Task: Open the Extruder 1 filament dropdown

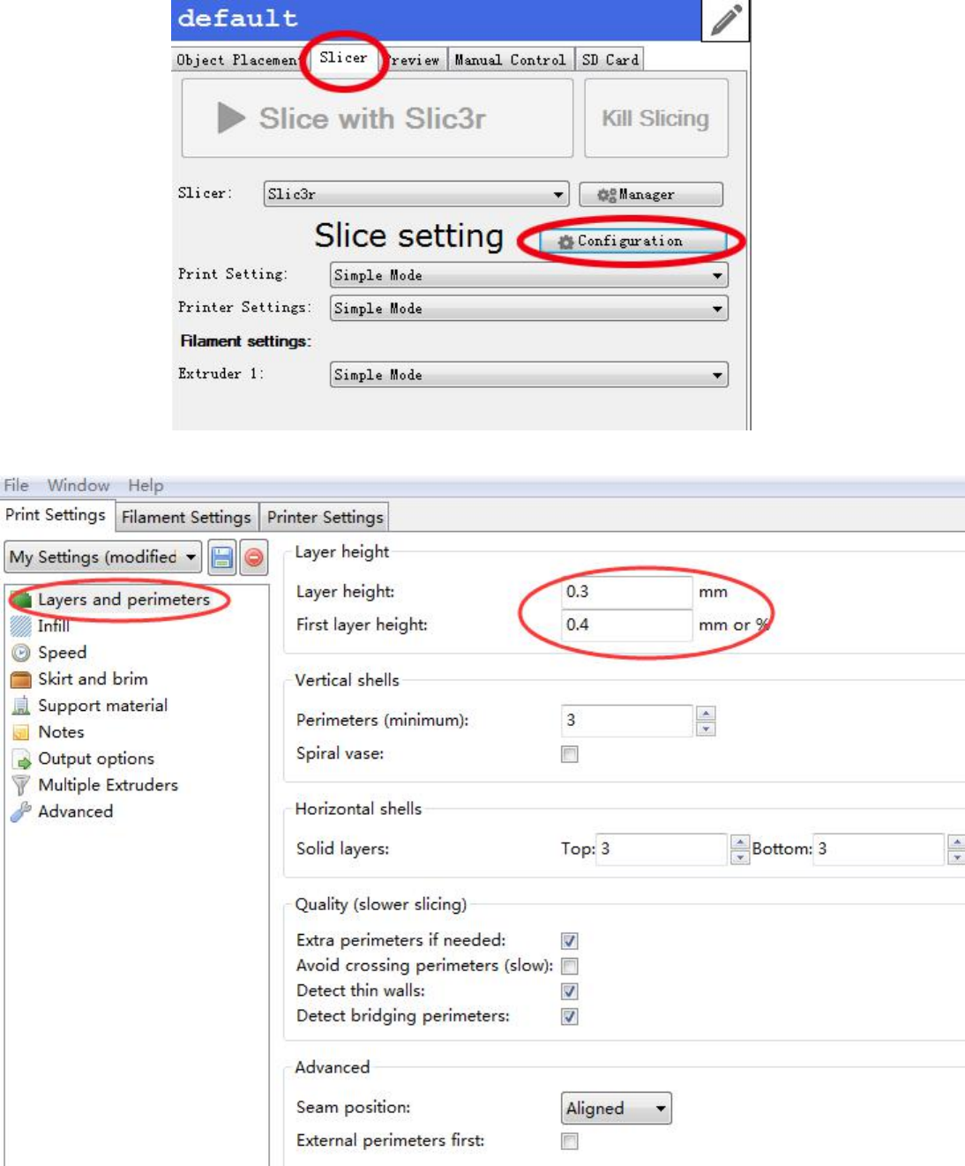Action: 529,375
